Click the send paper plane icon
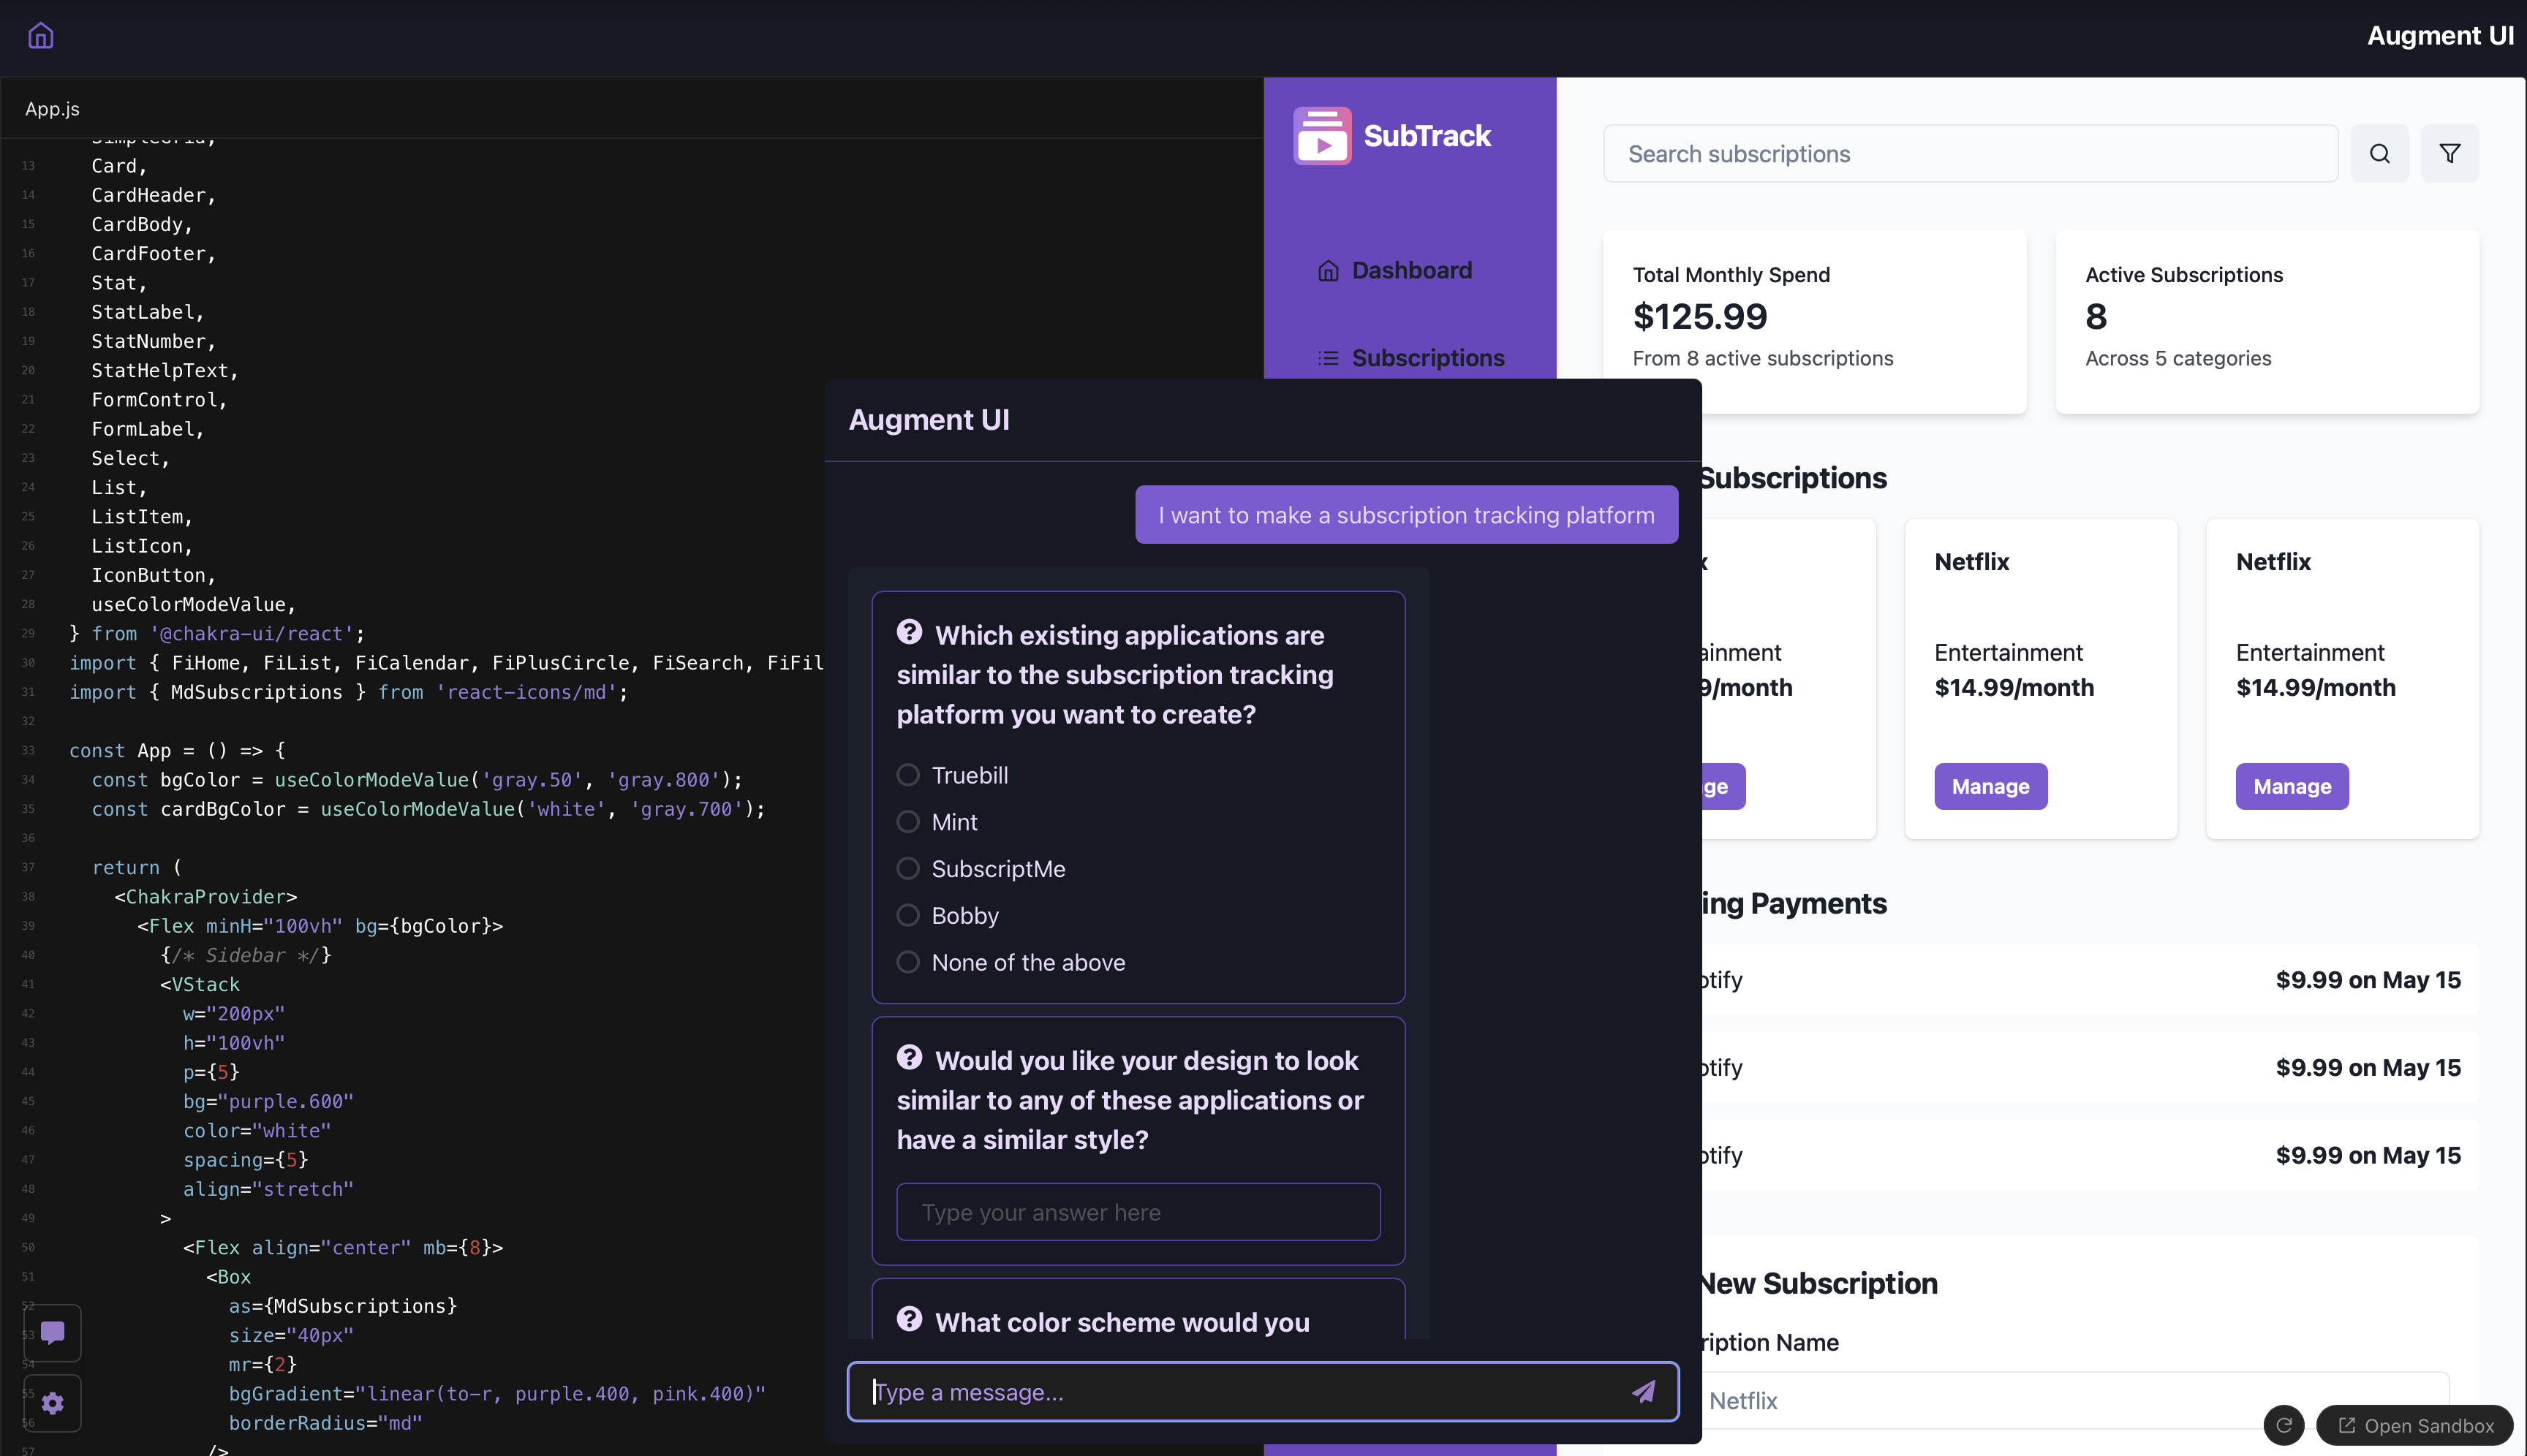The image size is (2527, 1456). [1644, 1391]
